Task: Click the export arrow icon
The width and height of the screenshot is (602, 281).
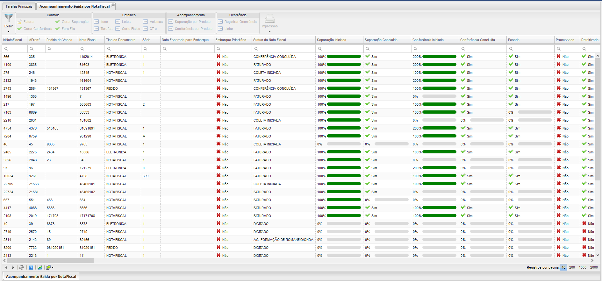Action: (48, 267)
